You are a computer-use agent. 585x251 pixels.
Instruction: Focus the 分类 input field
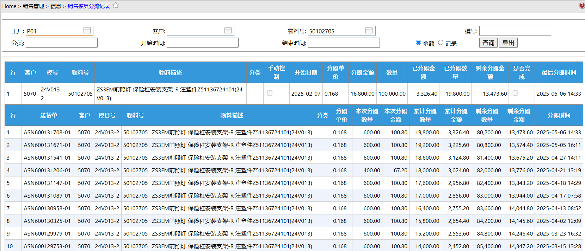click(62, 43)
